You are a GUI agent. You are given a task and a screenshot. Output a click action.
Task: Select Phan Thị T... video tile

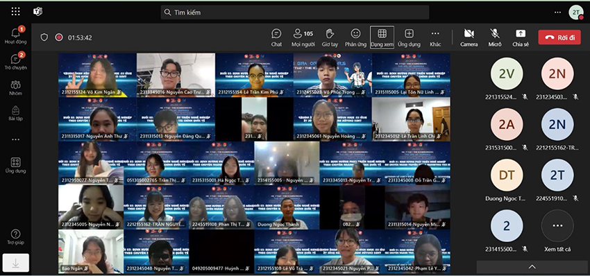pos(221,207)
